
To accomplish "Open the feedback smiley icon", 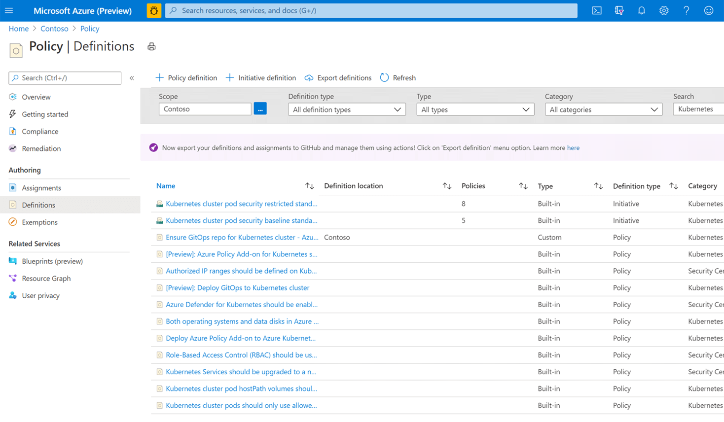I will 708,10.
